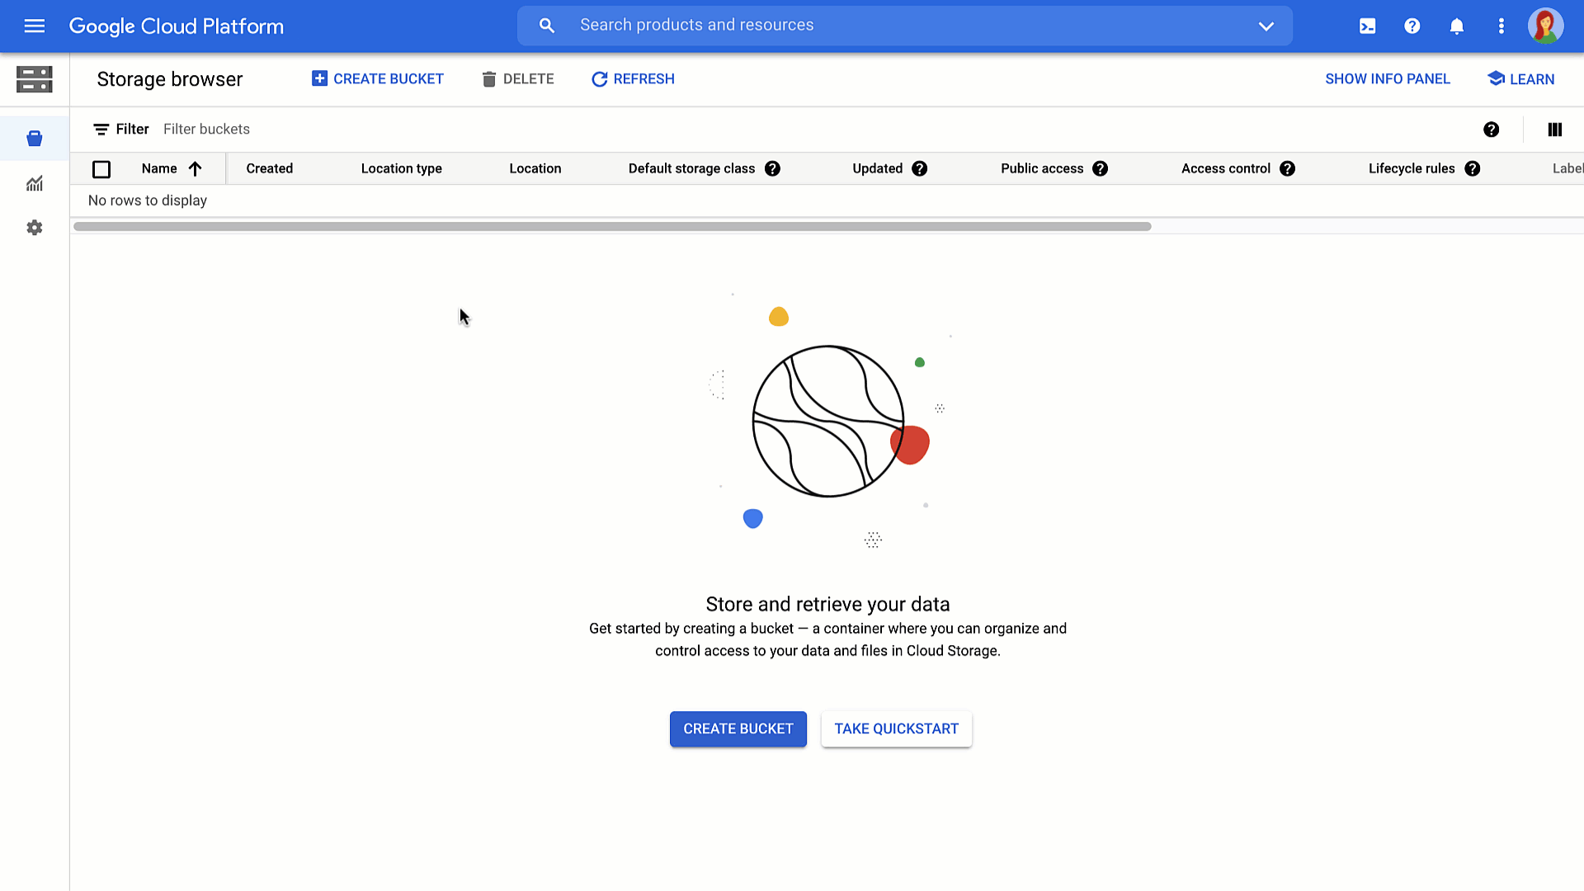1584x891 pixels.
Task: Click help icon next to Public access
Action: pos(1100,168)
